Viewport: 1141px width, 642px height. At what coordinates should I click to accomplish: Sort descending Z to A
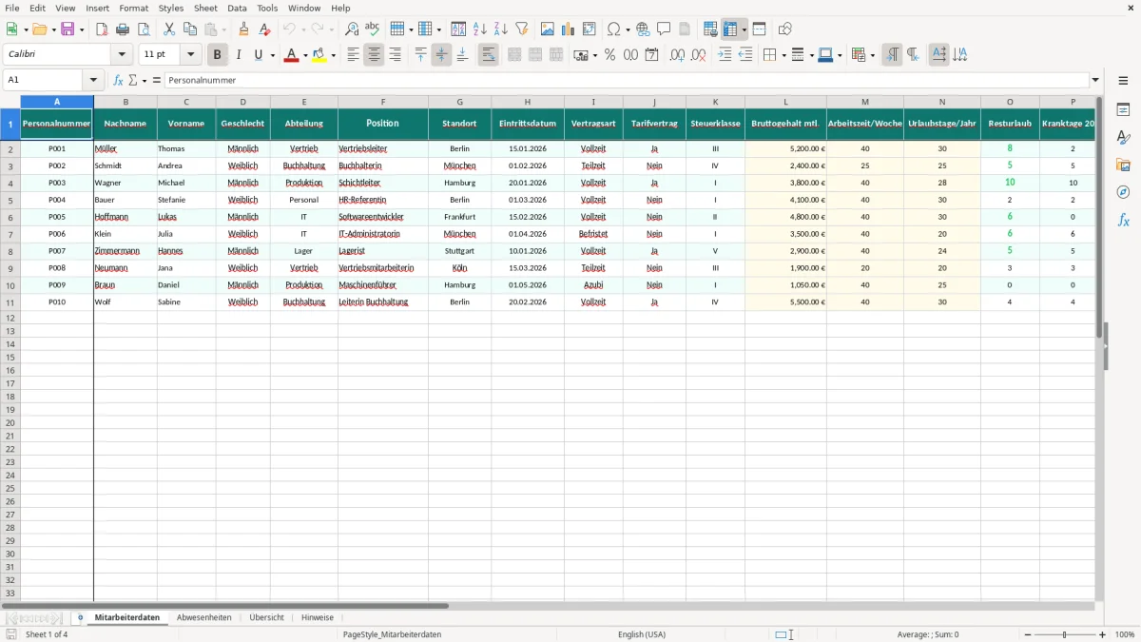[501, 29]
